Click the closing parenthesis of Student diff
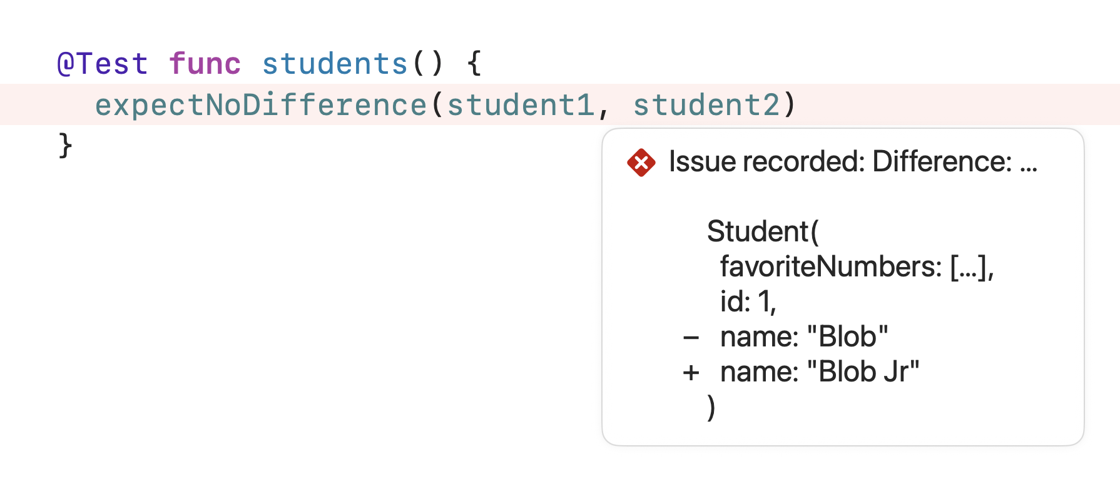Screen dimensions: 1120x489 (711, 408)
